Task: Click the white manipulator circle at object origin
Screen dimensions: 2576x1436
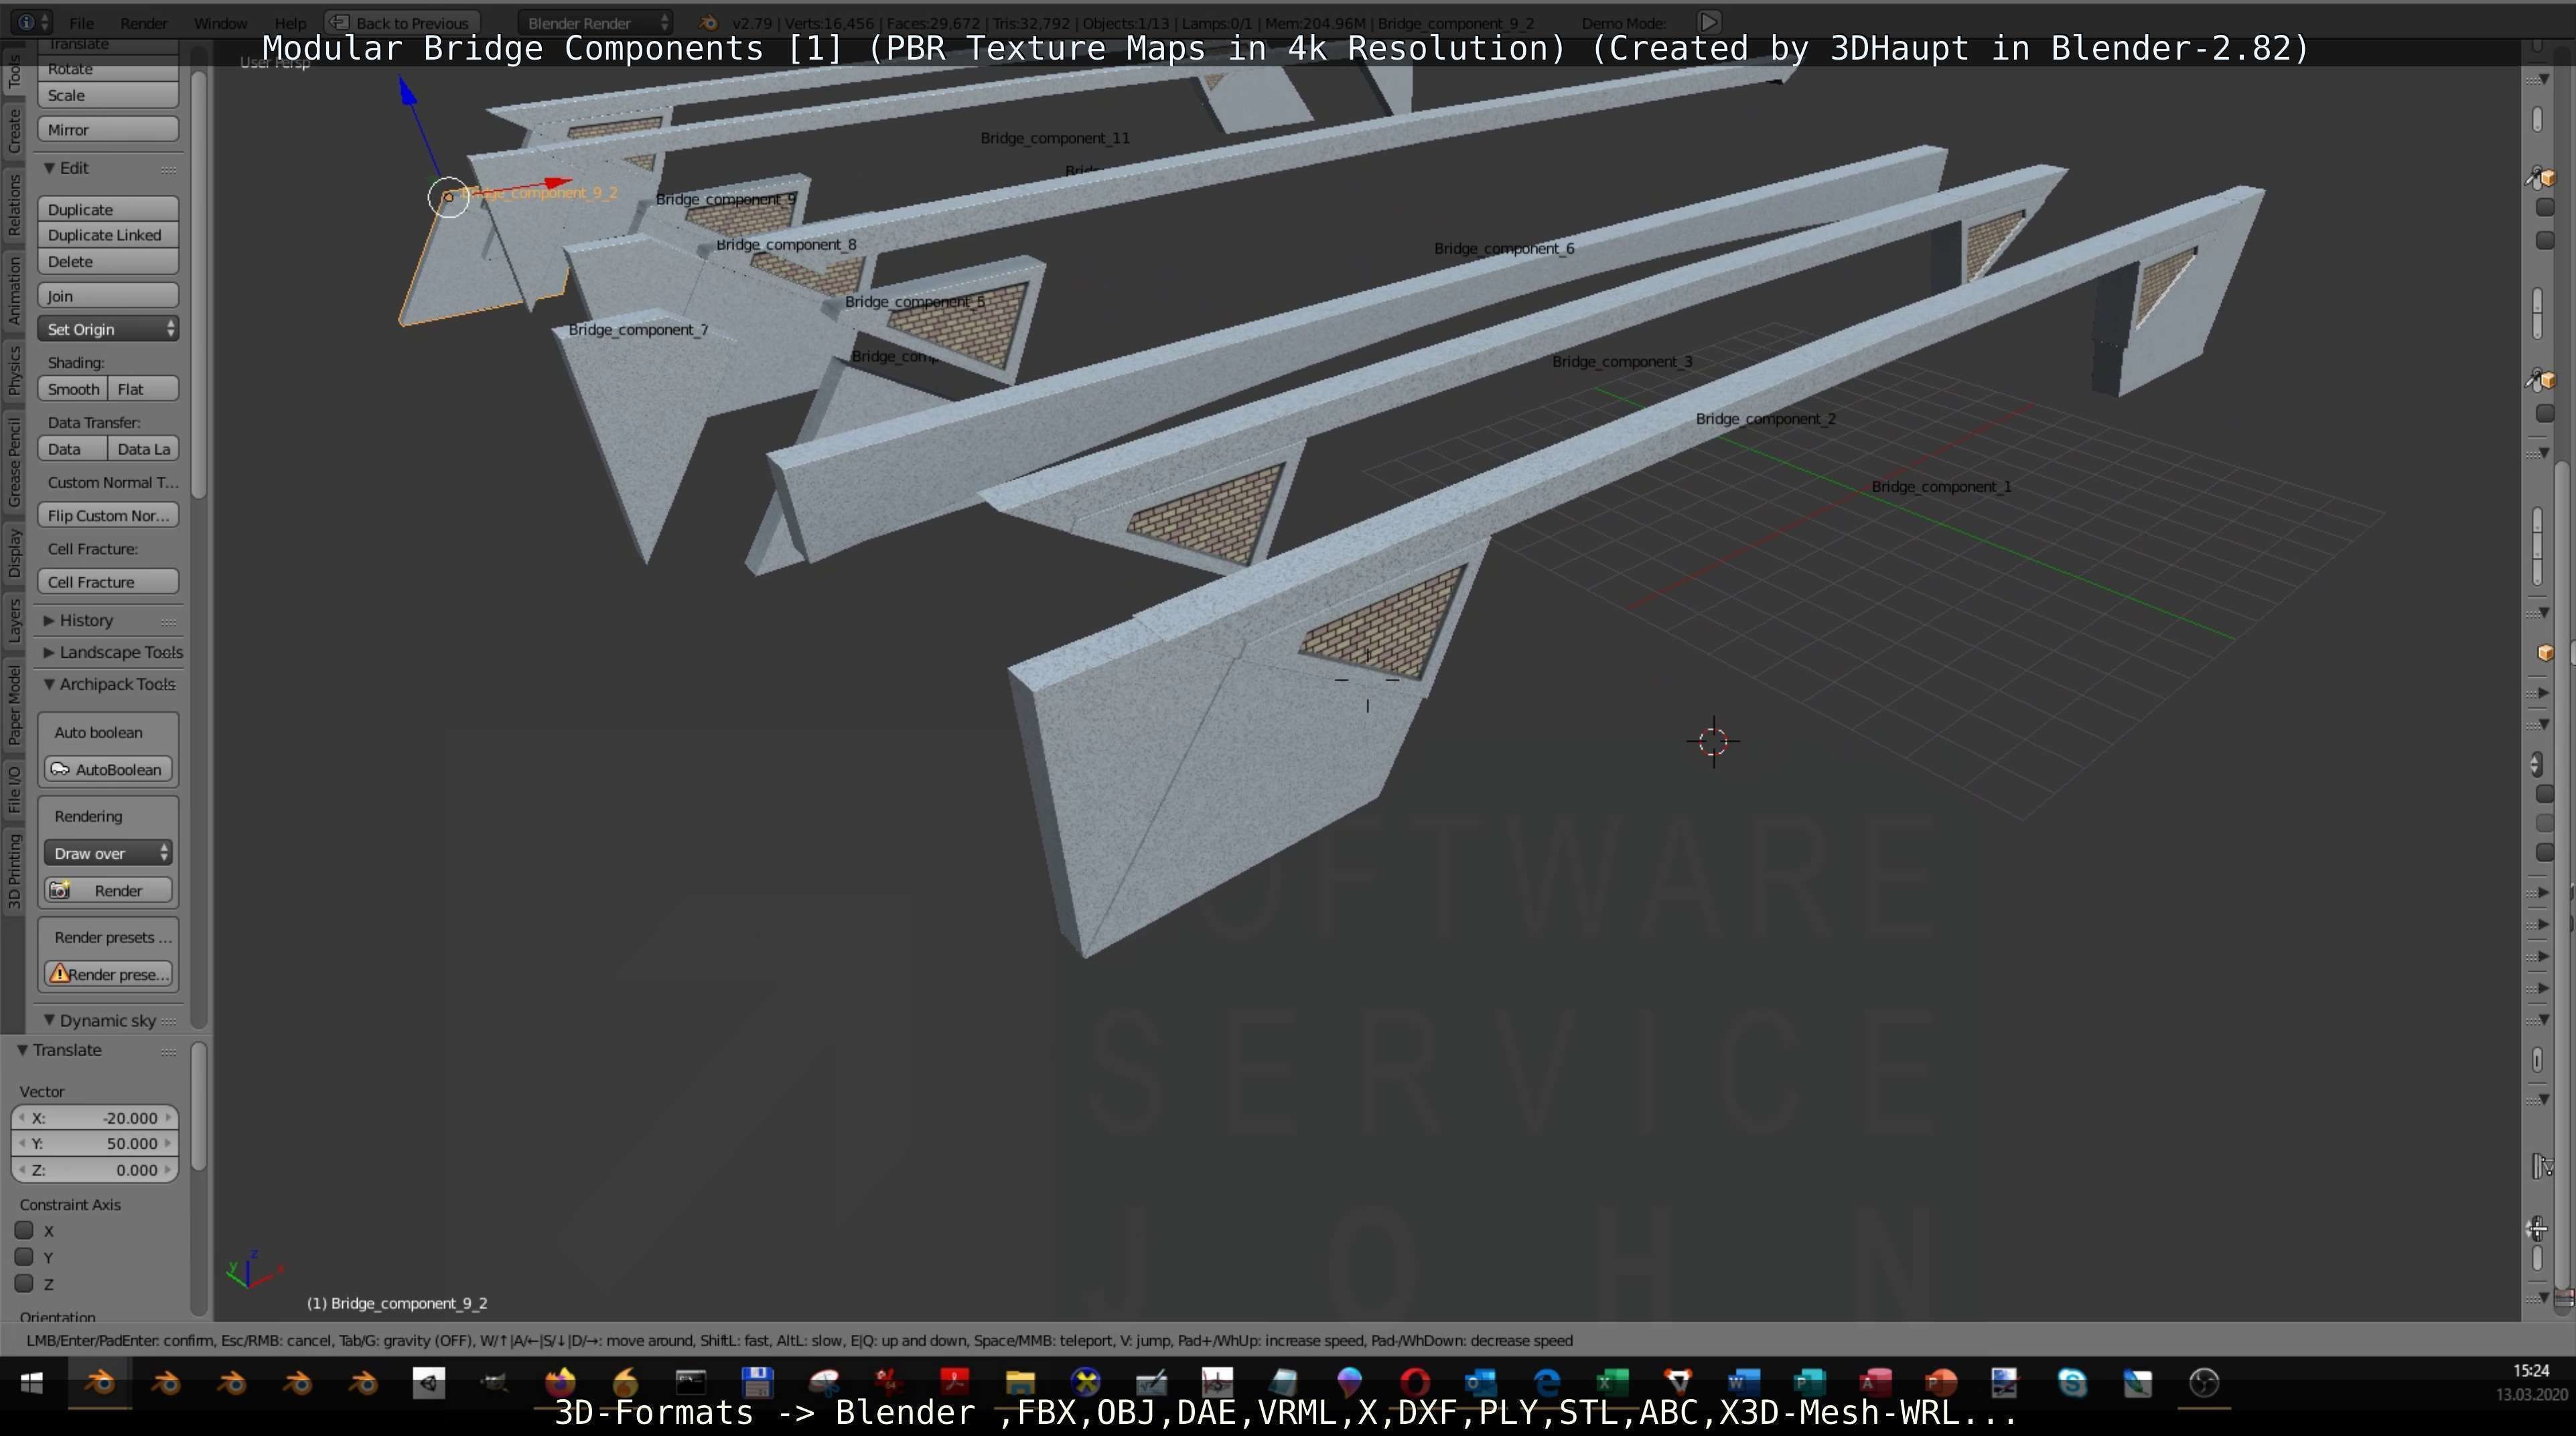Action: [x=448, y=197]
